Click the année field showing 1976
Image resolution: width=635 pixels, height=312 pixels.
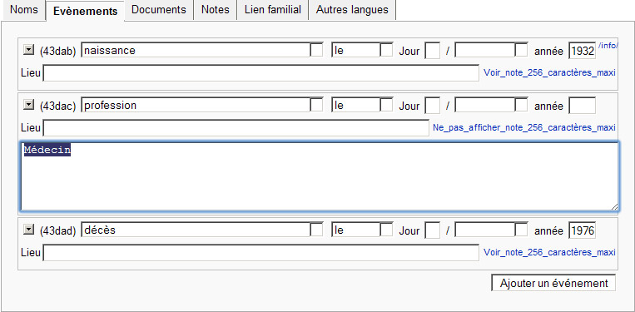click(x=583, y=230)
